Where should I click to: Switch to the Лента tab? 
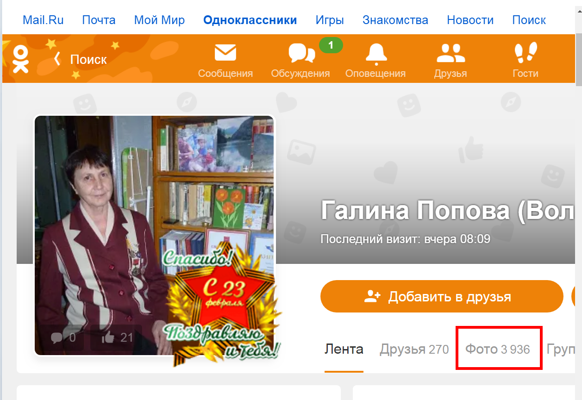click(344, 349)
